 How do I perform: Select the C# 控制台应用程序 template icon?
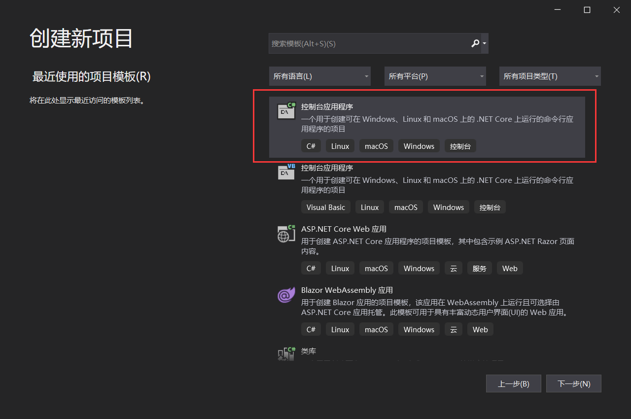286,110
